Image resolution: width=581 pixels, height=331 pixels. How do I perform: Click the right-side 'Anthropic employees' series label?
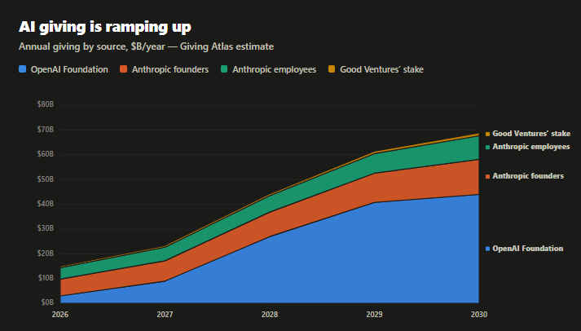point(528,147)
